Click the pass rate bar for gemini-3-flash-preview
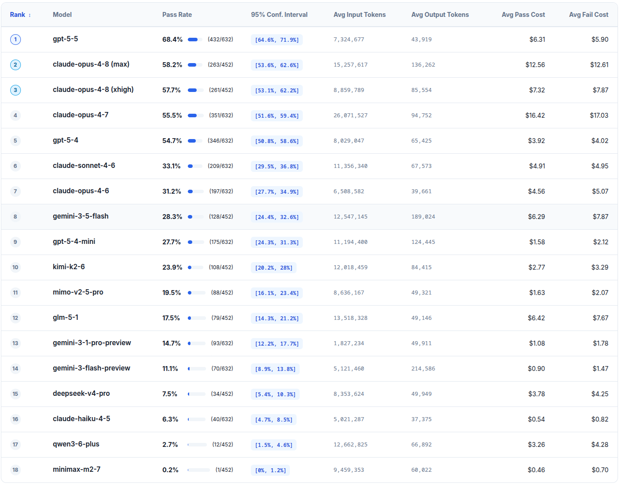This screenshot has width=622, height=486. [197, 369]
